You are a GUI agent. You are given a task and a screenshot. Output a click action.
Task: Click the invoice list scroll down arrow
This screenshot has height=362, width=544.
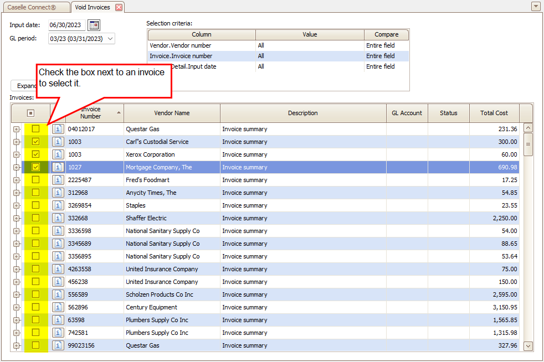coord(528,346)
